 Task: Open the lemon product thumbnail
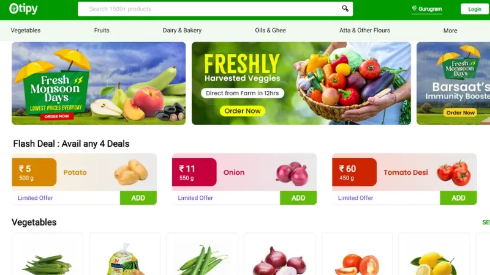click(434, 254)
